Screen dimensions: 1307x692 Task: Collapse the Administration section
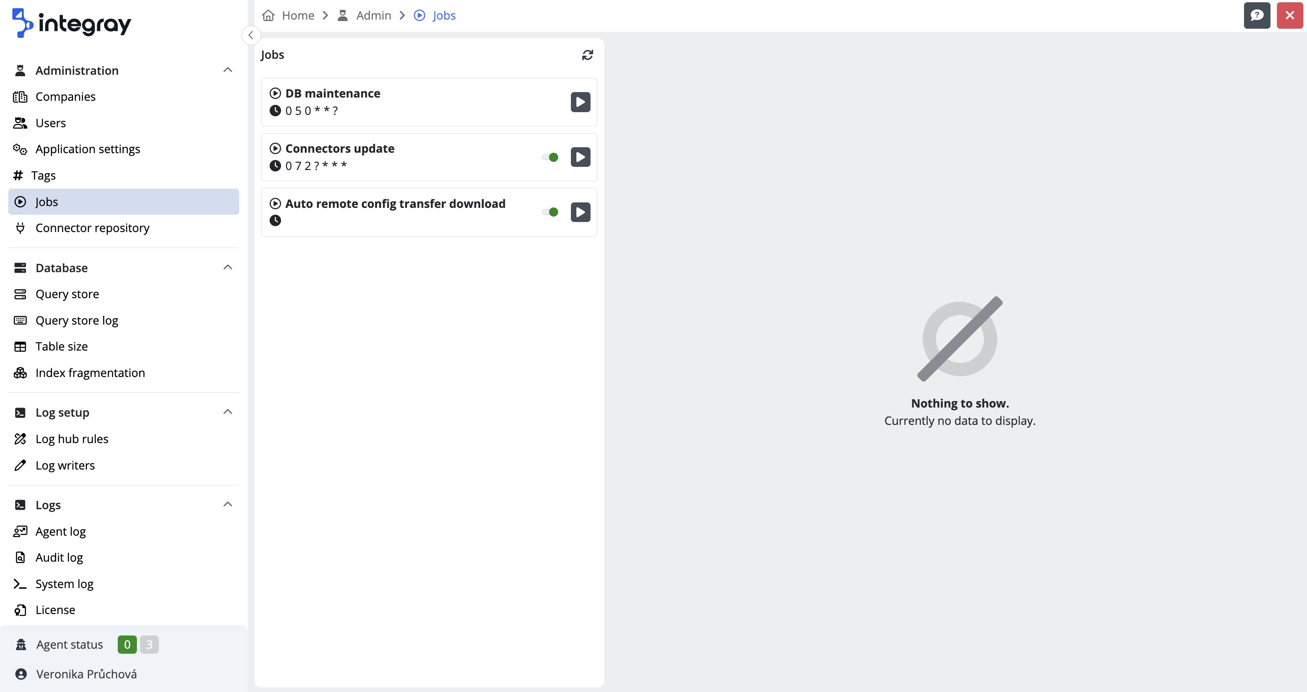pyautogui.click(x=227, y=70)
